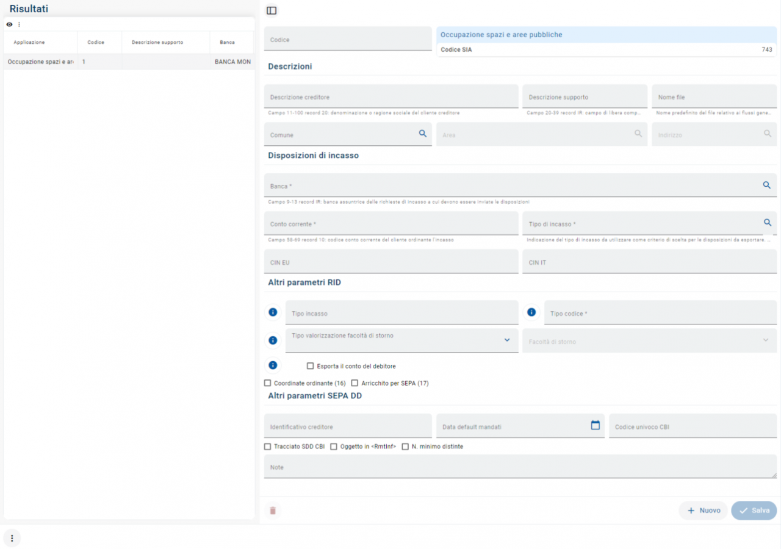The image size is (781, 549).
Task: Open the Facoltà di storno dropdown
Action: coord(765,340)
